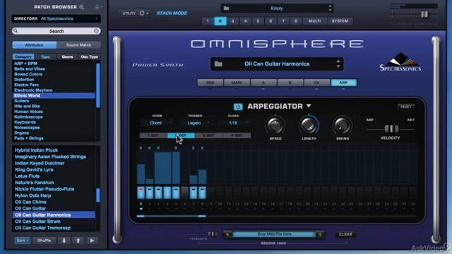
Task: Click the Reset button in Arpeggiator
Action: (x=406, y=107)
